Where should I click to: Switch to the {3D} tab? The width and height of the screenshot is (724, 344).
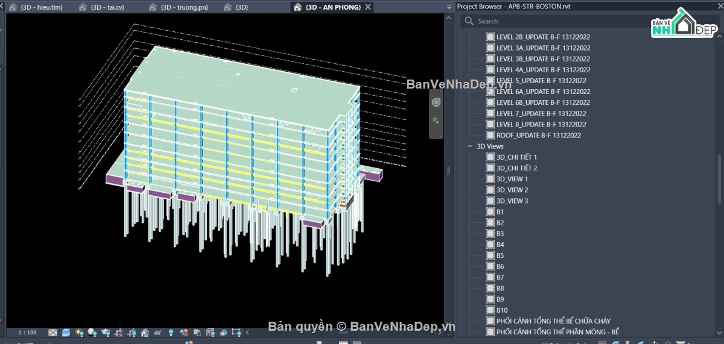(236, 7)
